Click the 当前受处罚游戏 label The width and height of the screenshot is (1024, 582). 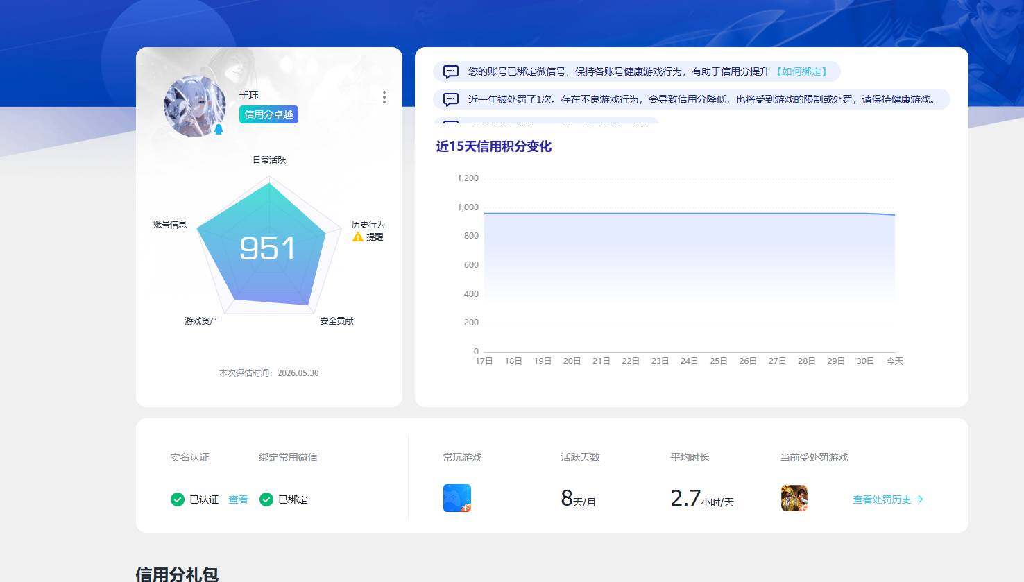pos(814,457)
